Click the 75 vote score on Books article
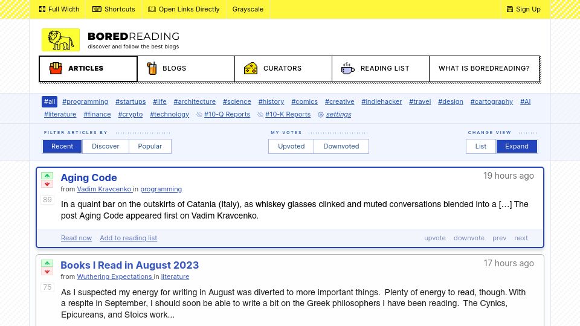This screenshot has height=326, width=580. (47, 287)
